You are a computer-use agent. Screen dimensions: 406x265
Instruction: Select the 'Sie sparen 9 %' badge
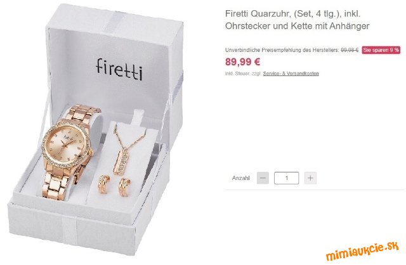click(x=381, y=50)
